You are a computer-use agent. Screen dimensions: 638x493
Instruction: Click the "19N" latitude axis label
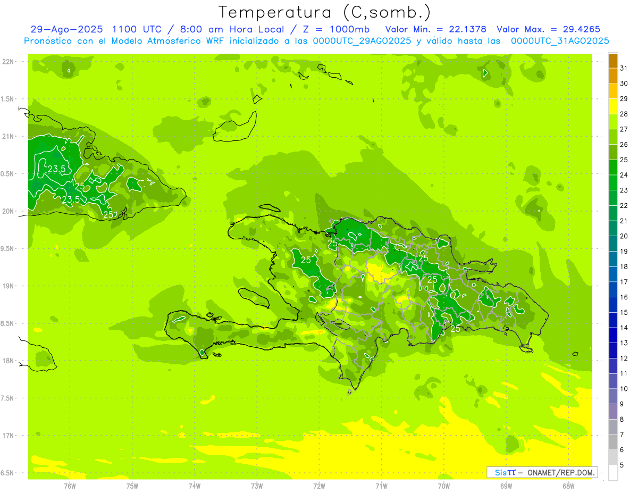click(x=9, y=286)
